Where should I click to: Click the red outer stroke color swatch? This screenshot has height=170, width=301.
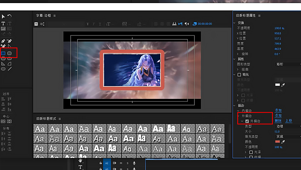[x=277, y=142]
